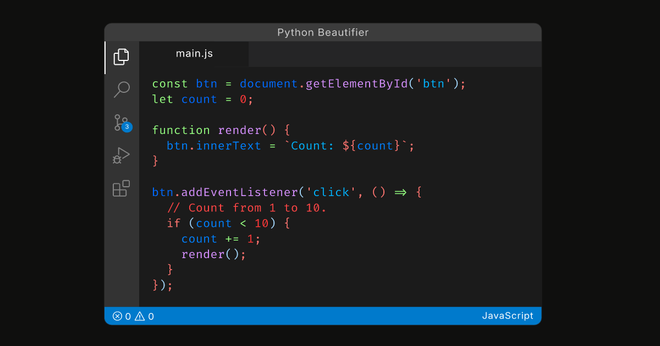The width and height of the screenshot is (660, 346).
Task: Open Run and Debug icon
Action: coord(122,155)
